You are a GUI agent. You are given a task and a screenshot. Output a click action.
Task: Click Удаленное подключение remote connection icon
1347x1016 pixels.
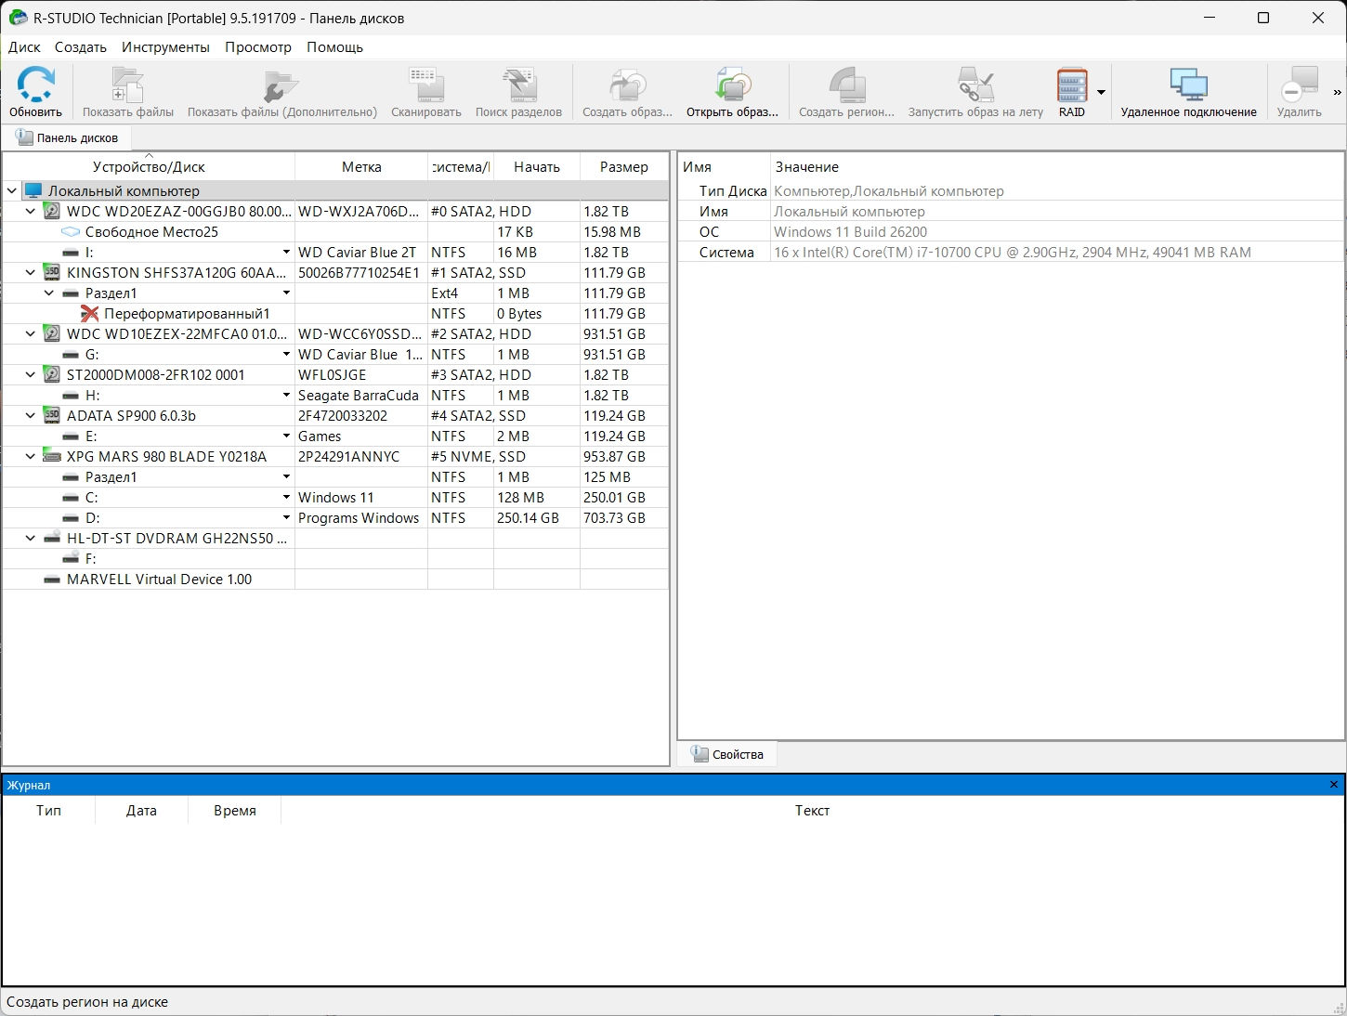click(x=1188, y=86)
